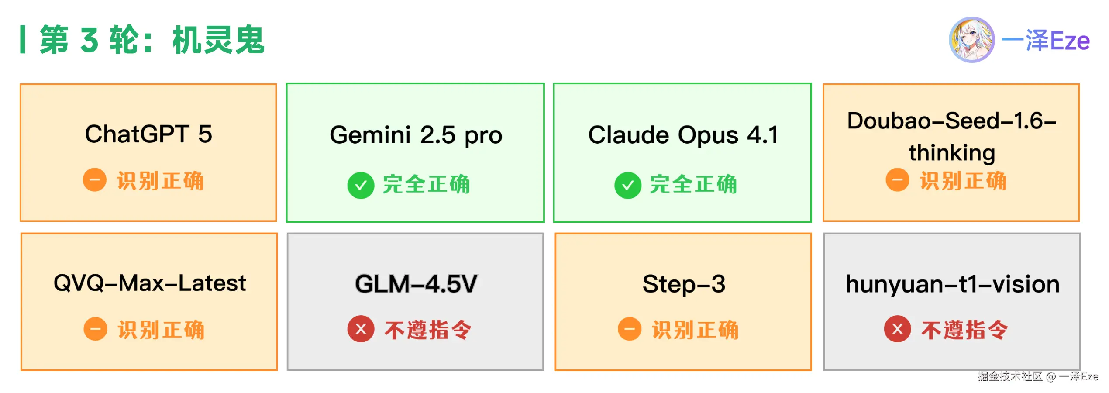
Task: Click the 第 3 轮: 机灵鬼 heading
Action: 152,40
